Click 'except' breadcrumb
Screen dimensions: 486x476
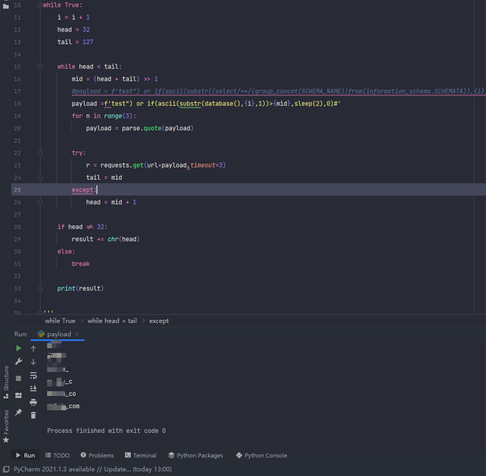pyautogui.click(x=159, y=321)
